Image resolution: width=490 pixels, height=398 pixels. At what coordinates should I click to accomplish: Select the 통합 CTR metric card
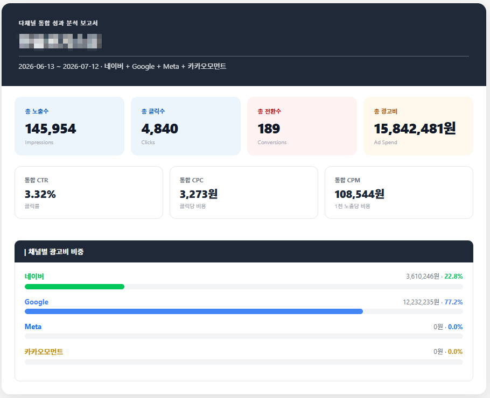tap(89, 193)
